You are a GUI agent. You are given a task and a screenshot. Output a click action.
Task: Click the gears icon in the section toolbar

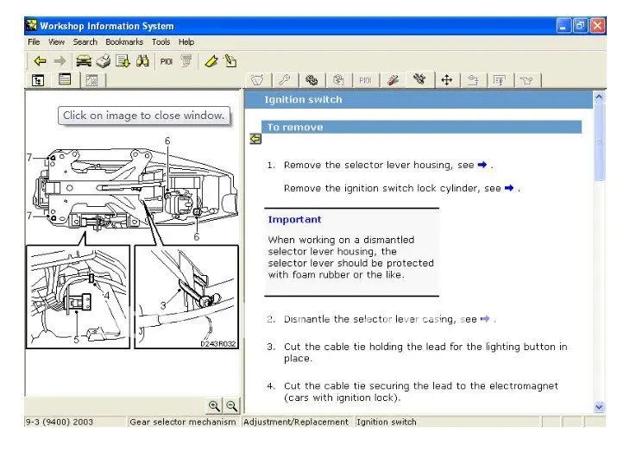[312, 80]
